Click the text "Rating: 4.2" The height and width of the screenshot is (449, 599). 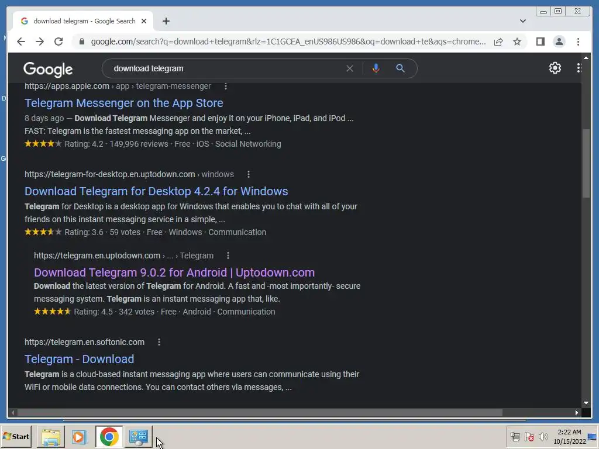tap(84, 144)
